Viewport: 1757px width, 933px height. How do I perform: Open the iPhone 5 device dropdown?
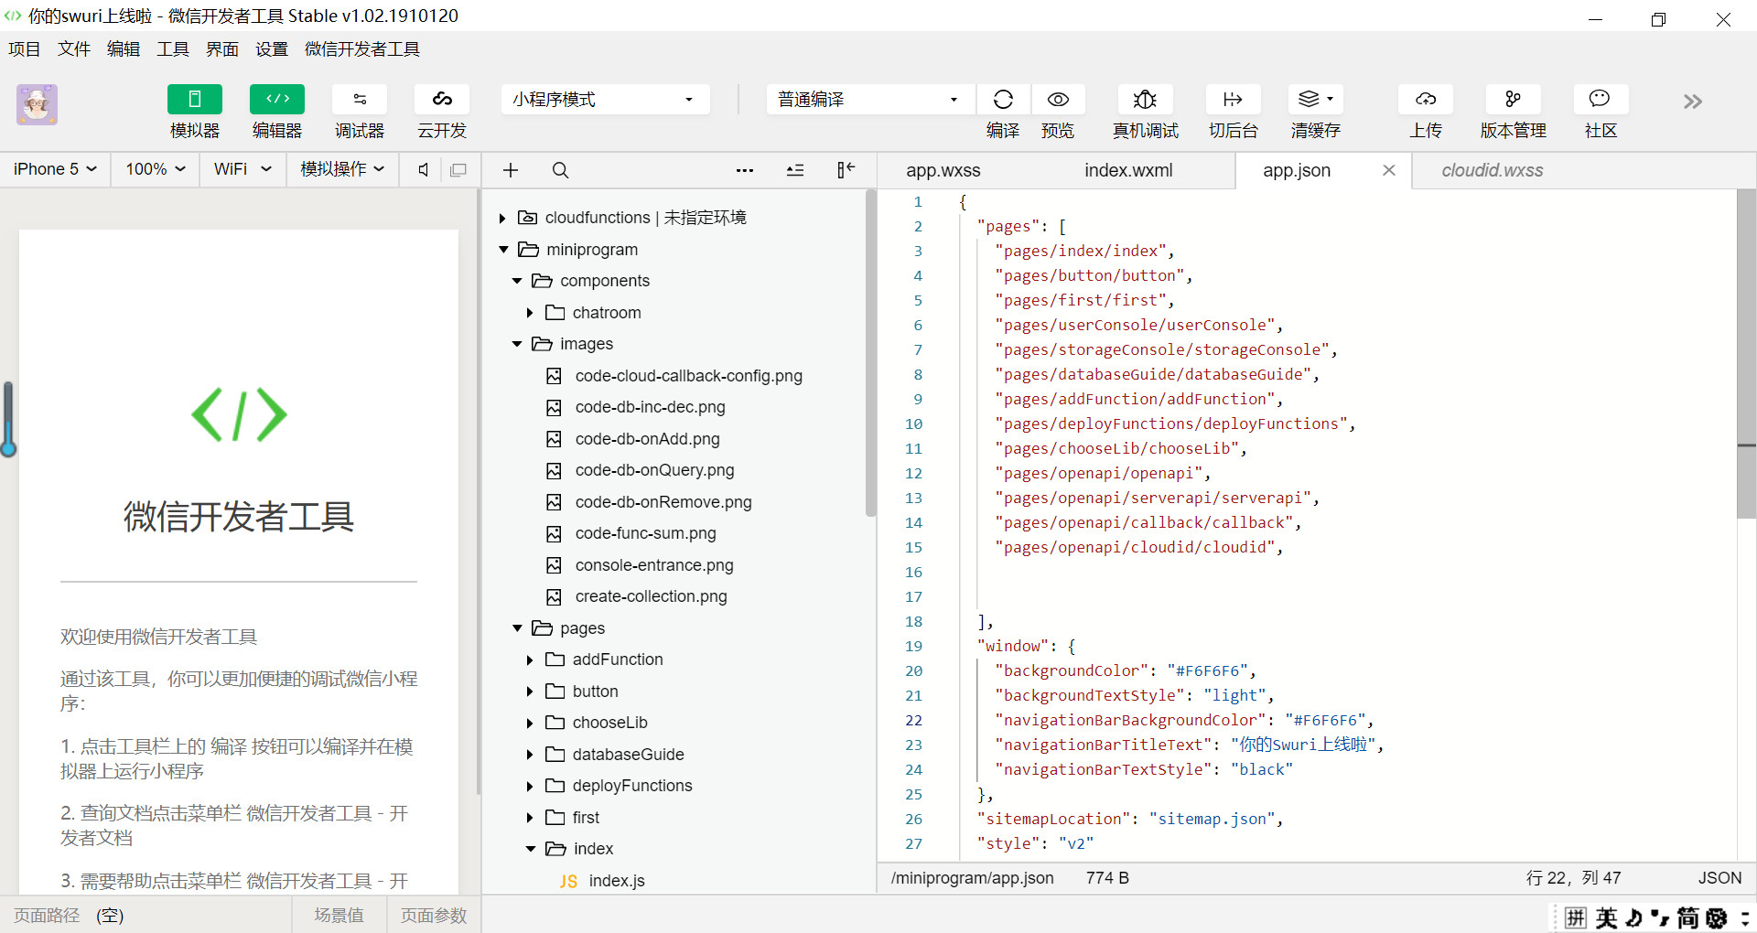click(x=55, y=169)
